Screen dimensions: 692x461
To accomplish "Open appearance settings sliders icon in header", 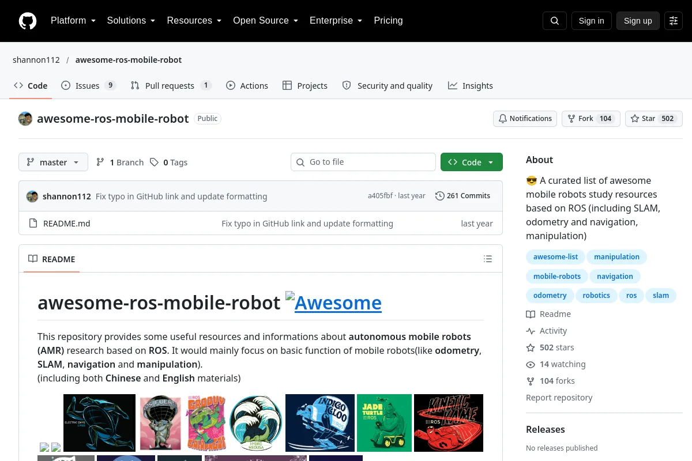I will [674, 21].
